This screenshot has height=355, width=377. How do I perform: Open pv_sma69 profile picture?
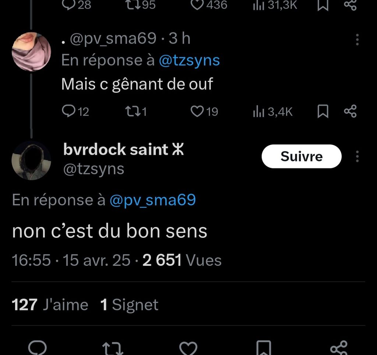(31, 52)
